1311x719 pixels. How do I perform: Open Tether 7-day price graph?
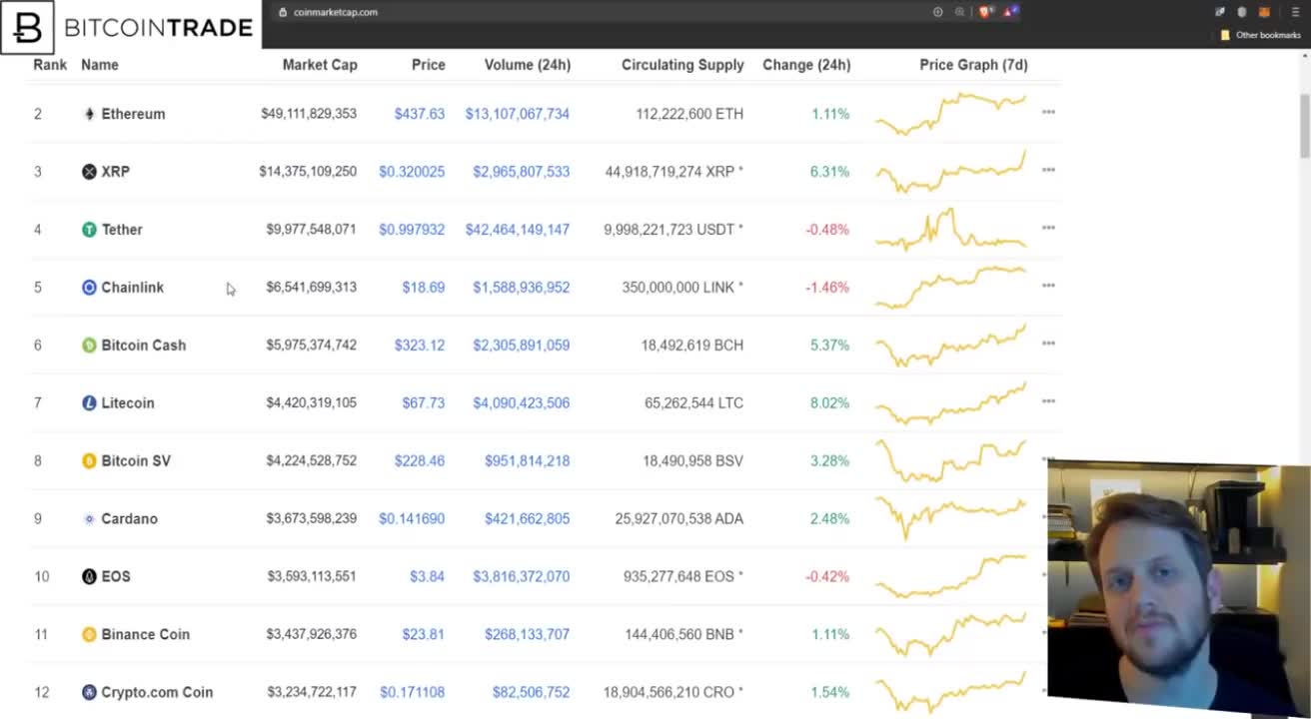tap(950, 230)
